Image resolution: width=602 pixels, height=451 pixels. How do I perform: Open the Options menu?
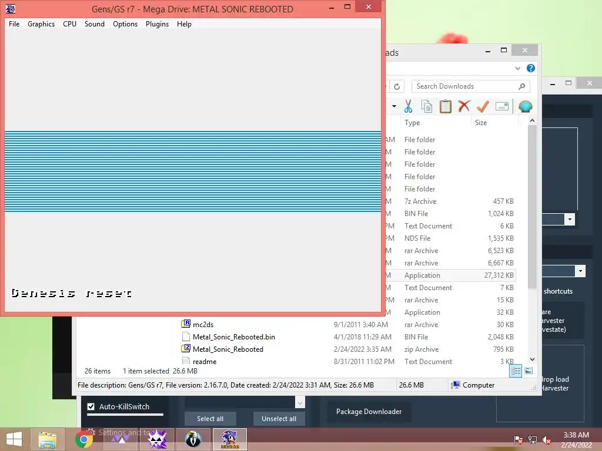coord(125,23)
